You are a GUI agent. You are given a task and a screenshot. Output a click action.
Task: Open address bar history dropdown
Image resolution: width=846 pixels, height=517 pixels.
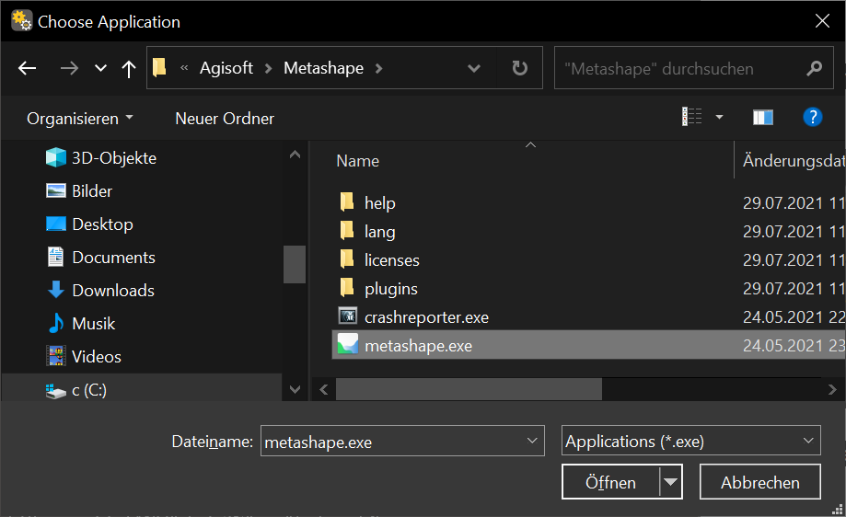[474, 68]
